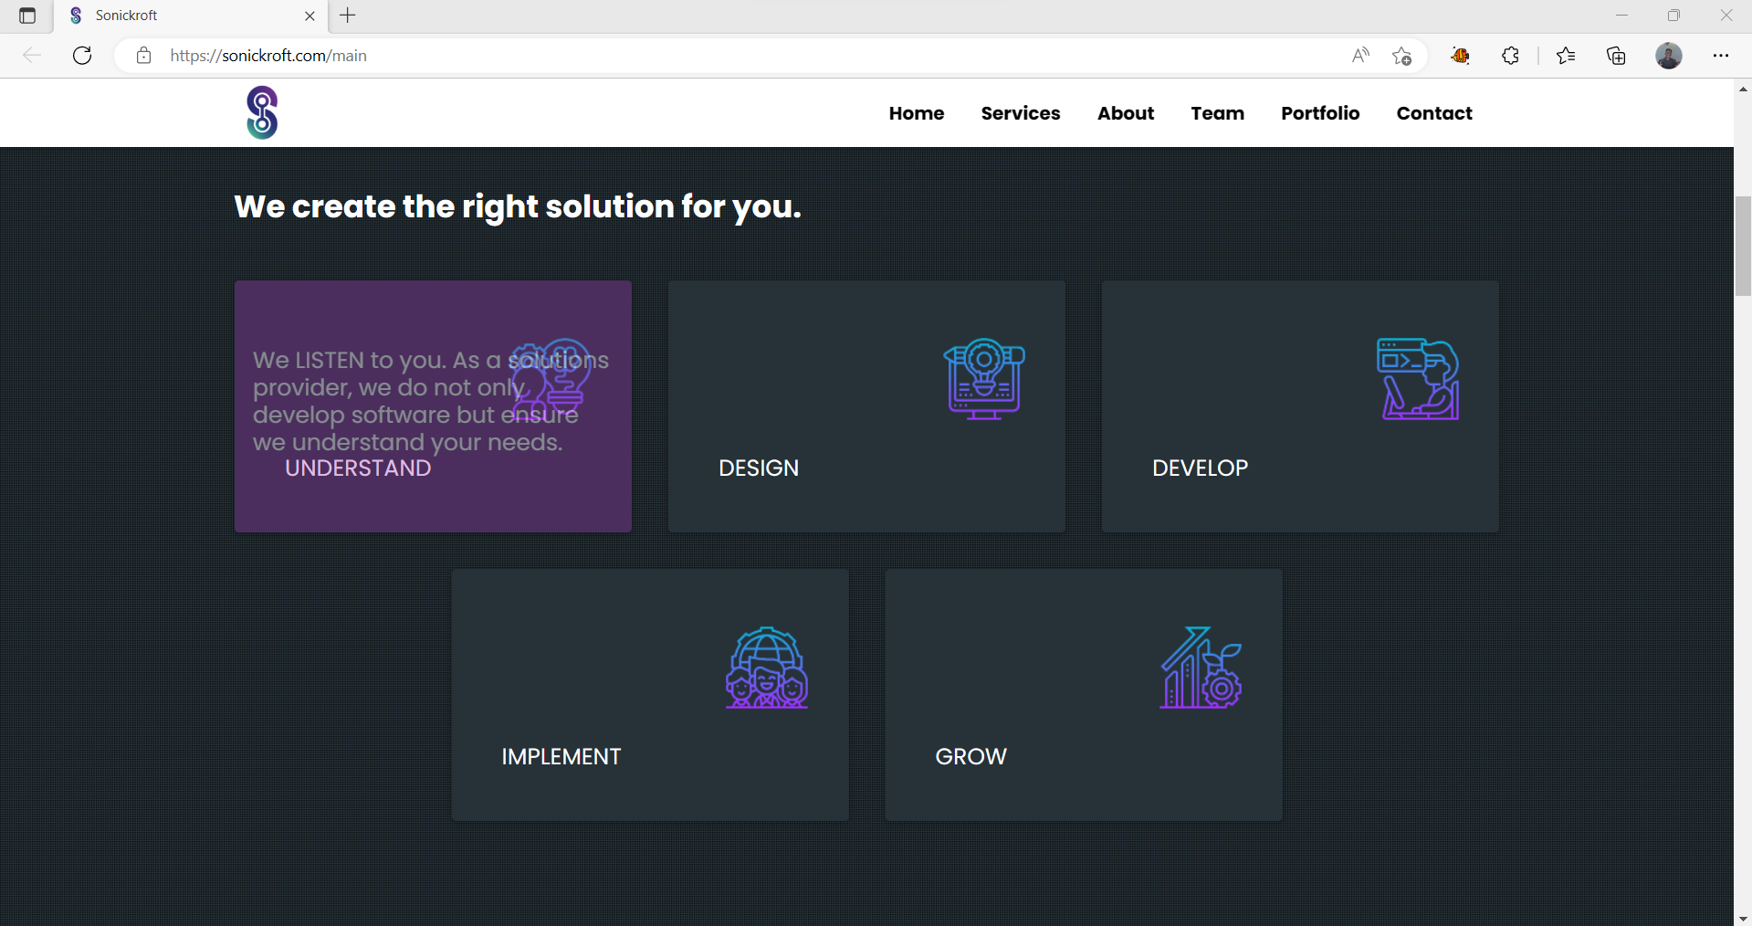
Task: Click the Design lightbulb monitor icon
Action: coord(983,379)
